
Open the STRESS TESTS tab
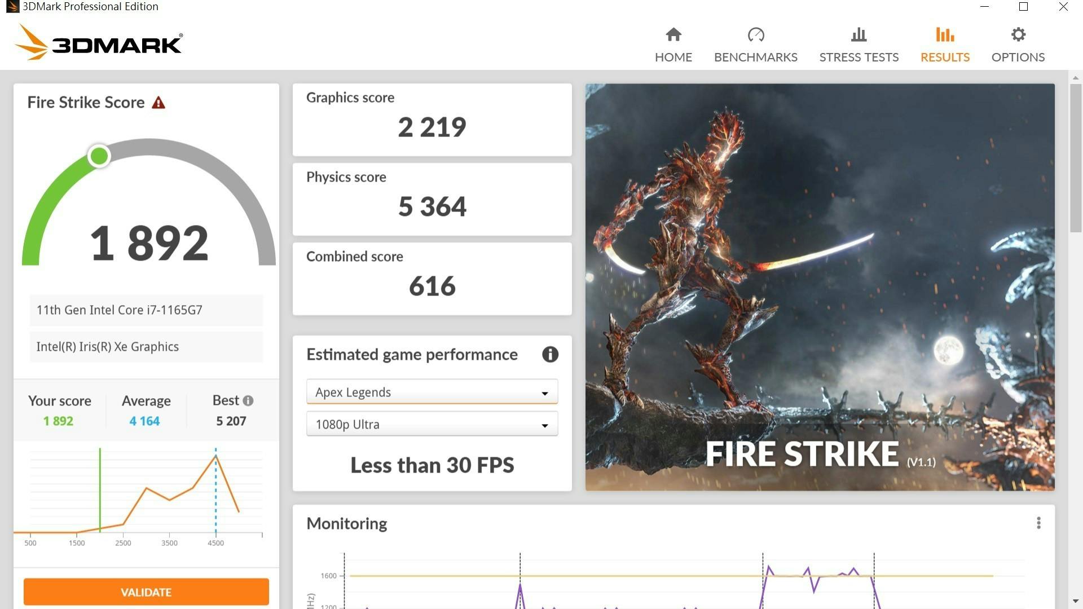pyautogui.click(x=859, y=45)
